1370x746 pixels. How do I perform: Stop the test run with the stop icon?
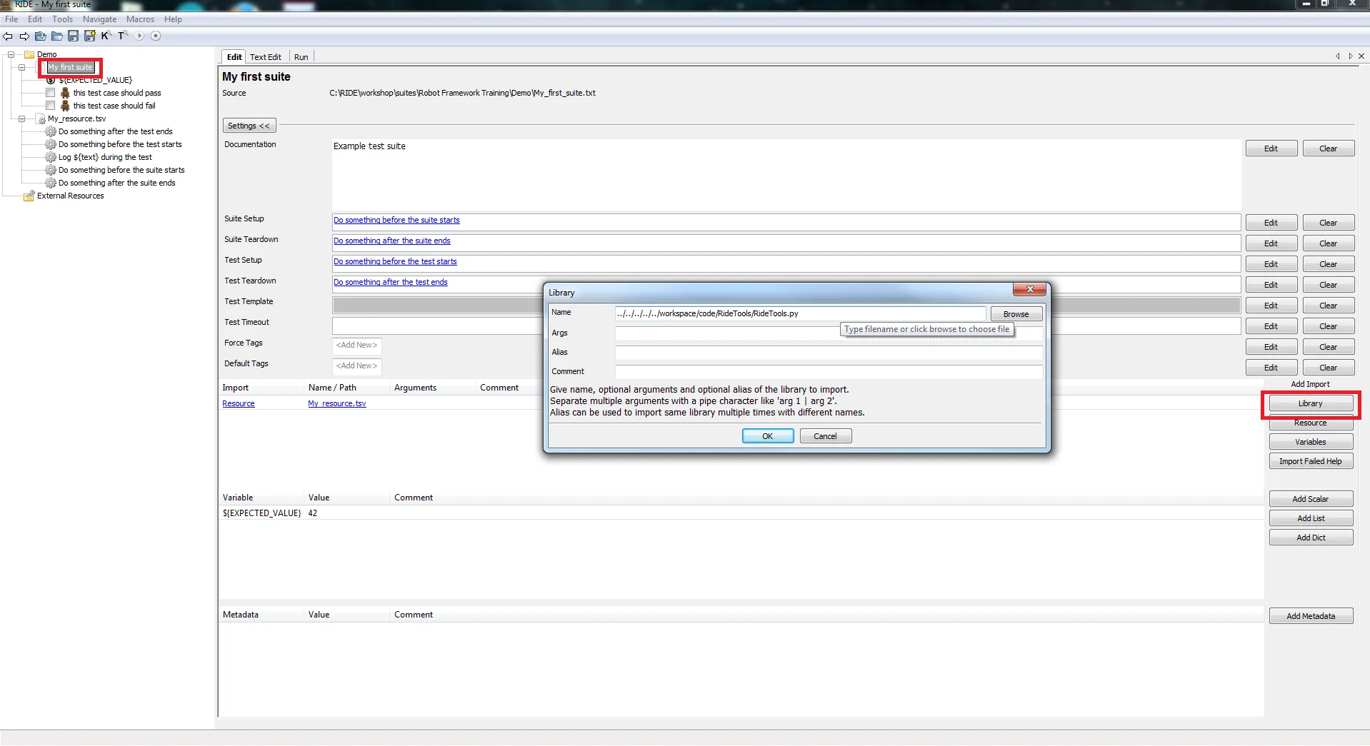[156, 36]
